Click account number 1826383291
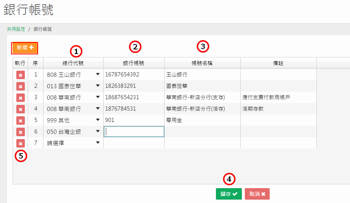350x203 pixels. [x=120, y=86]
